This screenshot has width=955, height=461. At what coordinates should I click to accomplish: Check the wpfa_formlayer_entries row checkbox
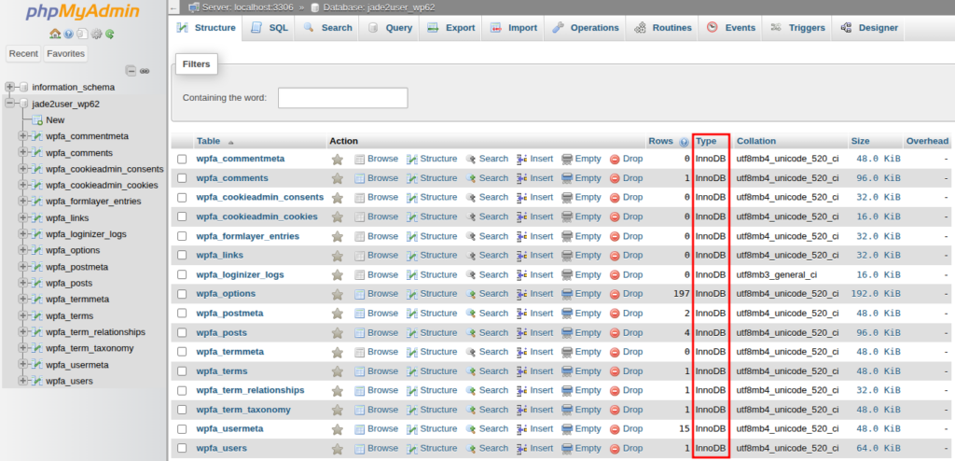(x=182, y=236)
